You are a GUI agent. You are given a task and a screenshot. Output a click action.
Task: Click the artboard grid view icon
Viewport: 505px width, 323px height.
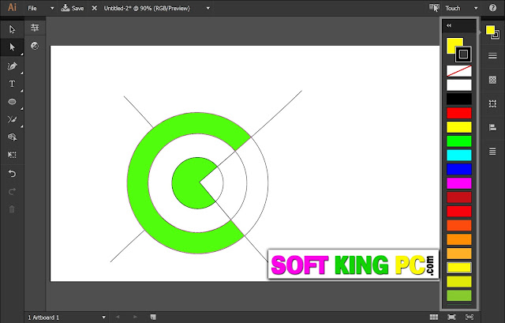point(434,317)
